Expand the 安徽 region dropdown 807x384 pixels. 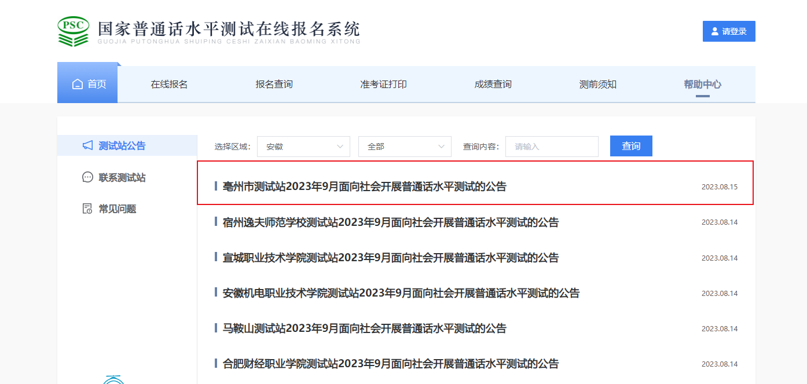pos(303,147)
